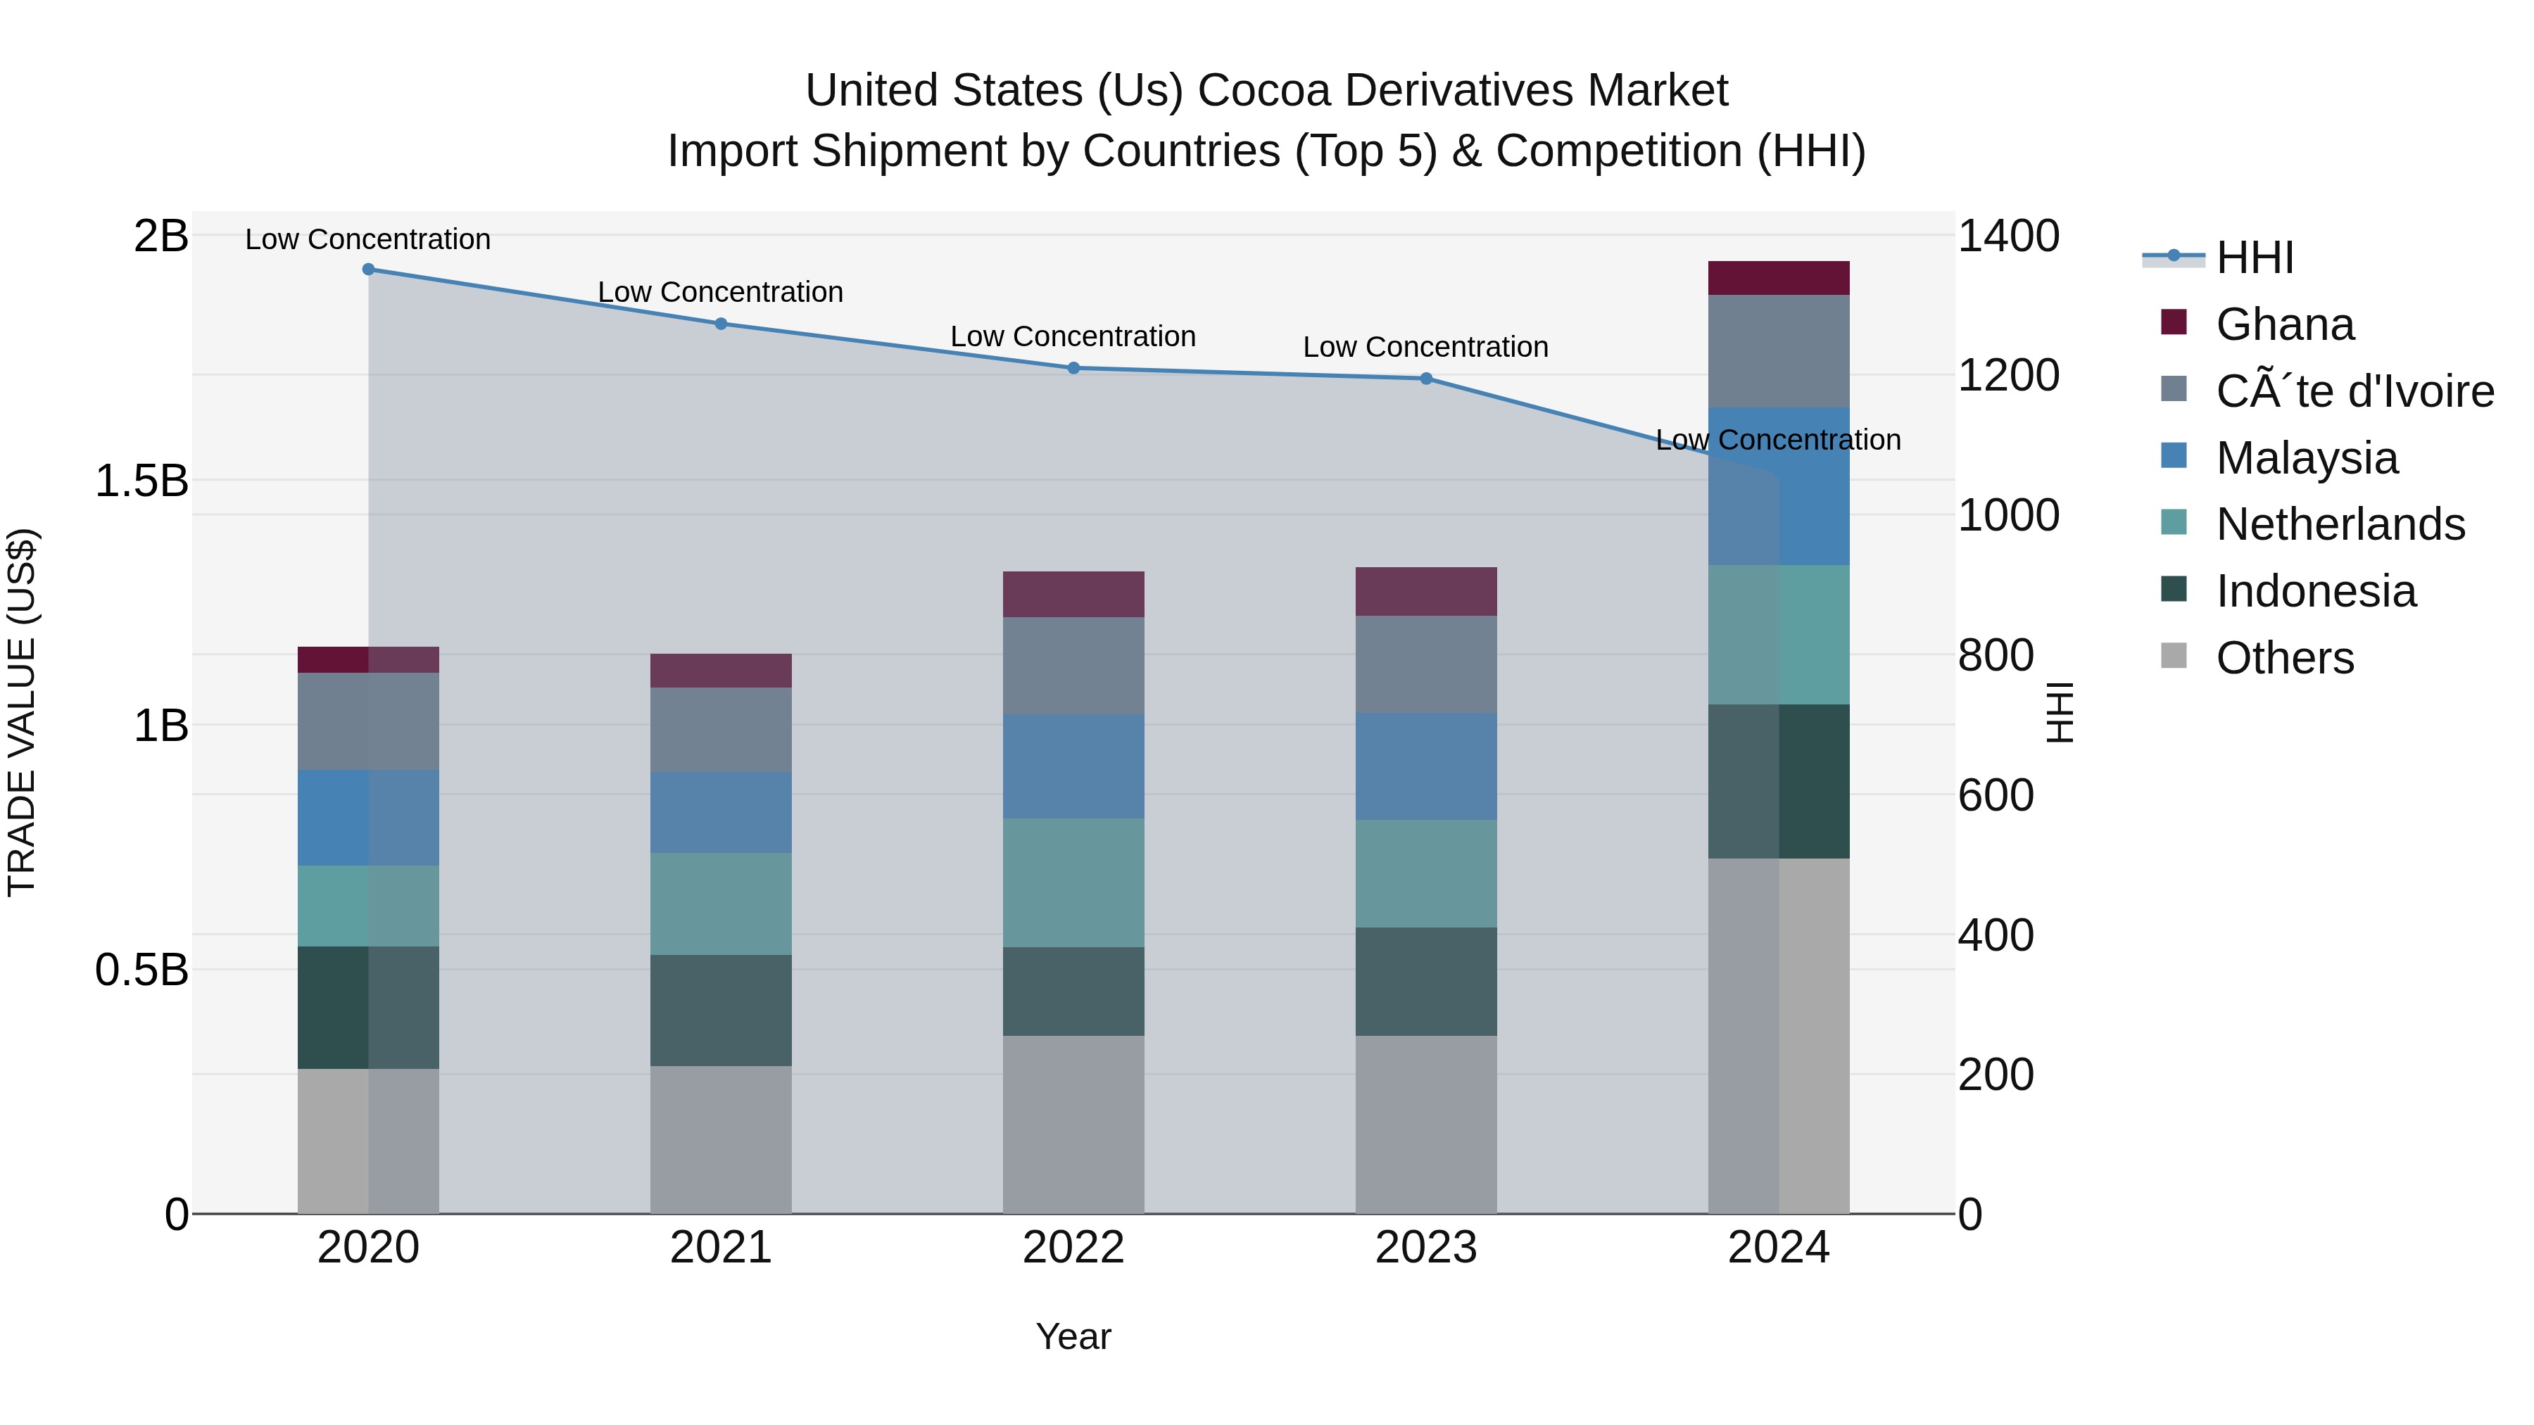
Task: Click the Côte d'Ivoire segment of 2024 bar
Action: pos(1779,351)
